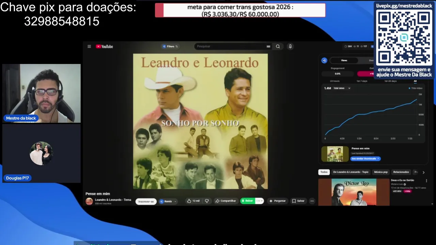Click the Sonho por Sonho album cover video
436x245 pixels.
[200, 121]
